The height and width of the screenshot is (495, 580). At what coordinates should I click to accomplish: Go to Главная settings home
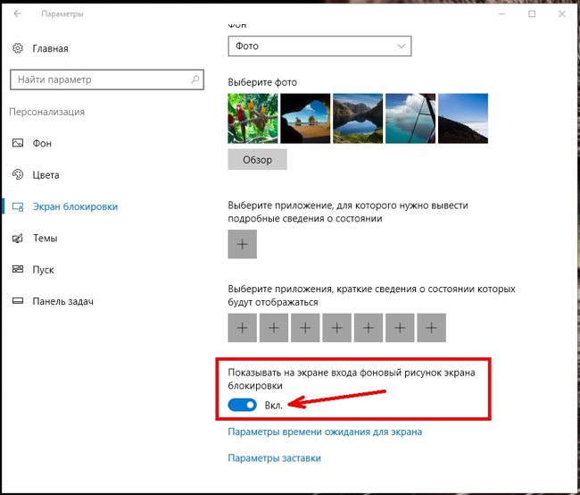click(x=50, y=48)
